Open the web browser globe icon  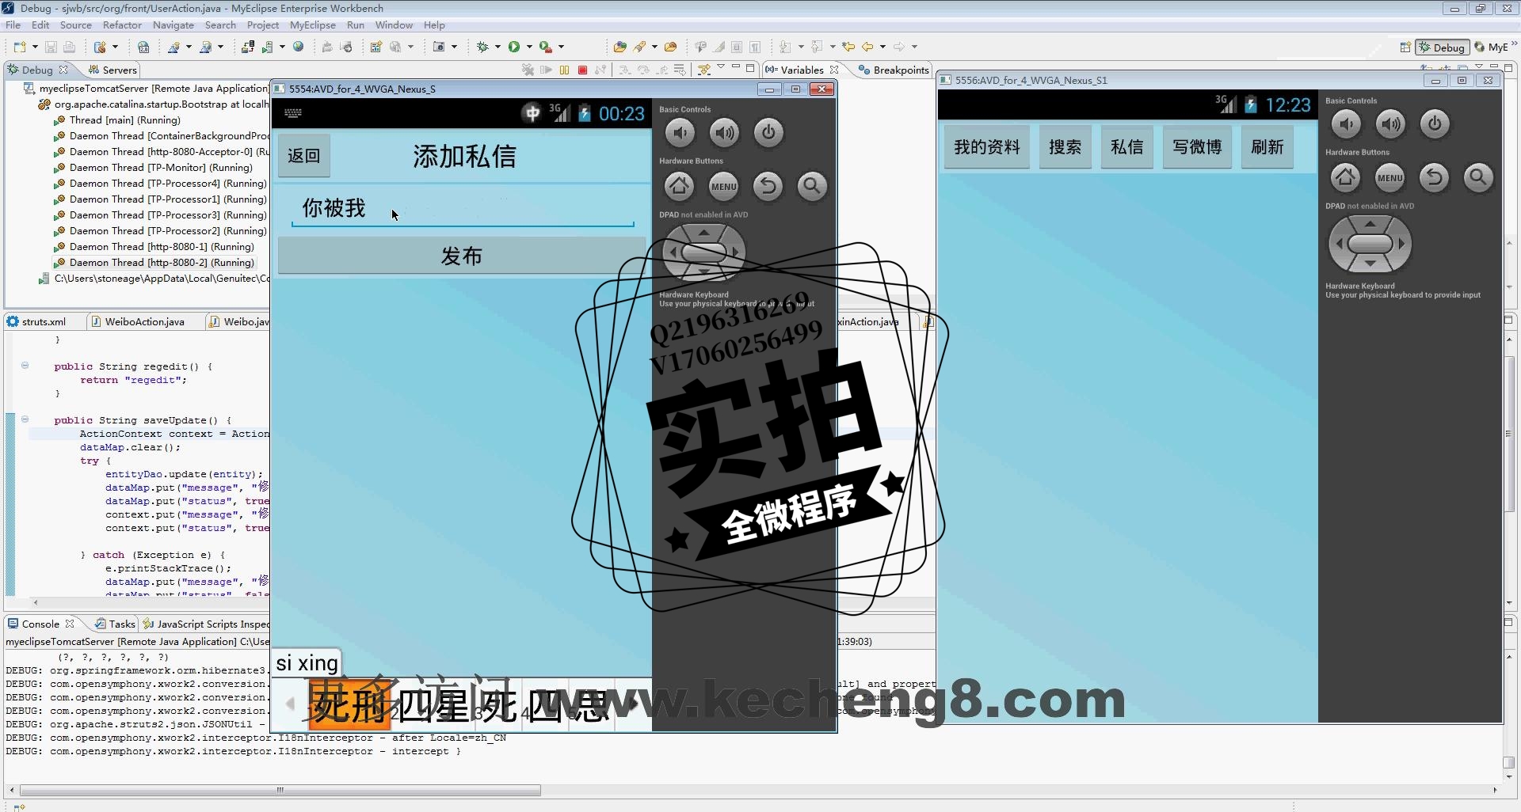pos(298,47)
